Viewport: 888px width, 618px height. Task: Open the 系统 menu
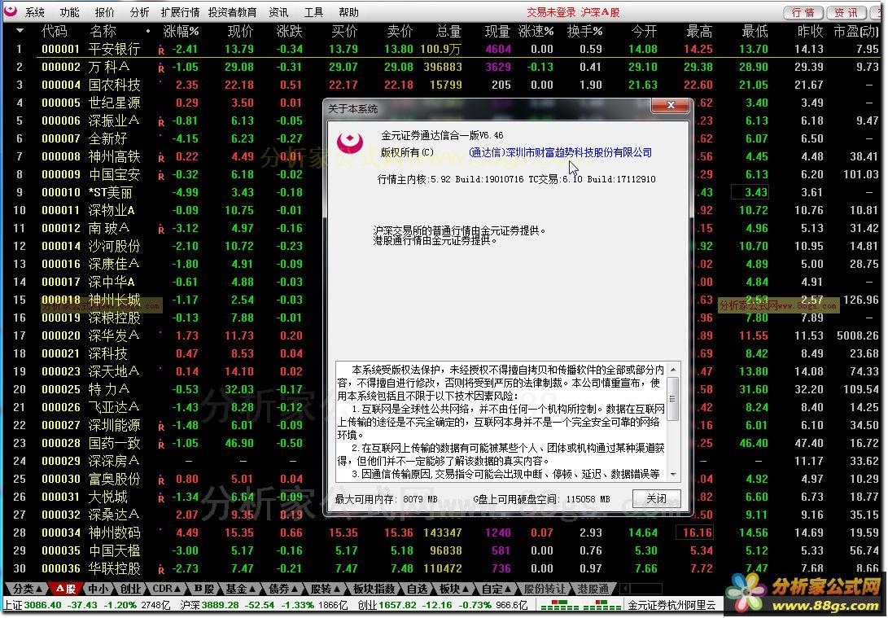point(34,12)
